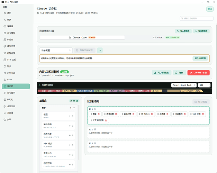Open 历史会话 session history
The image size is (217, 173).
click(16, 73)
